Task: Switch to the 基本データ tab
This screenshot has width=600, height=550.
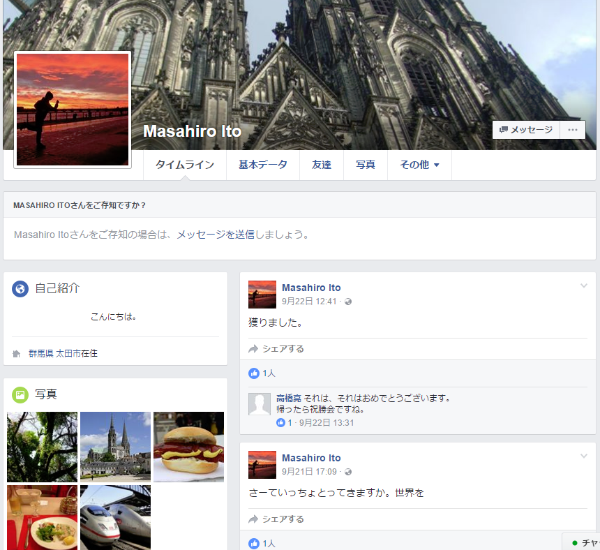Action: 263,165
